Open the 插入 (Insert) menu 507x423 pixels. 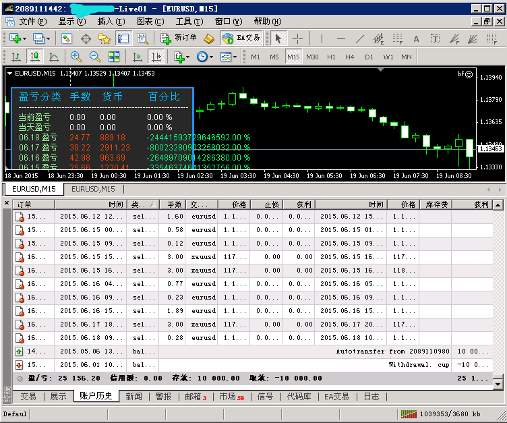click(109, 22)
